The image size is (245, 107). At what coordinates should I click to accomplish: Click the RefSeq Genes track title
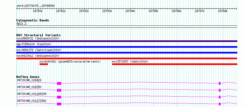[28, 77]
